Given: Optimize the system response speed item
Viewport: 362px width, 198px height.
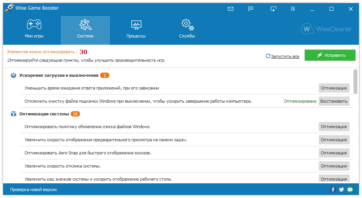Looking at the screenshot, I should [334, 166].
